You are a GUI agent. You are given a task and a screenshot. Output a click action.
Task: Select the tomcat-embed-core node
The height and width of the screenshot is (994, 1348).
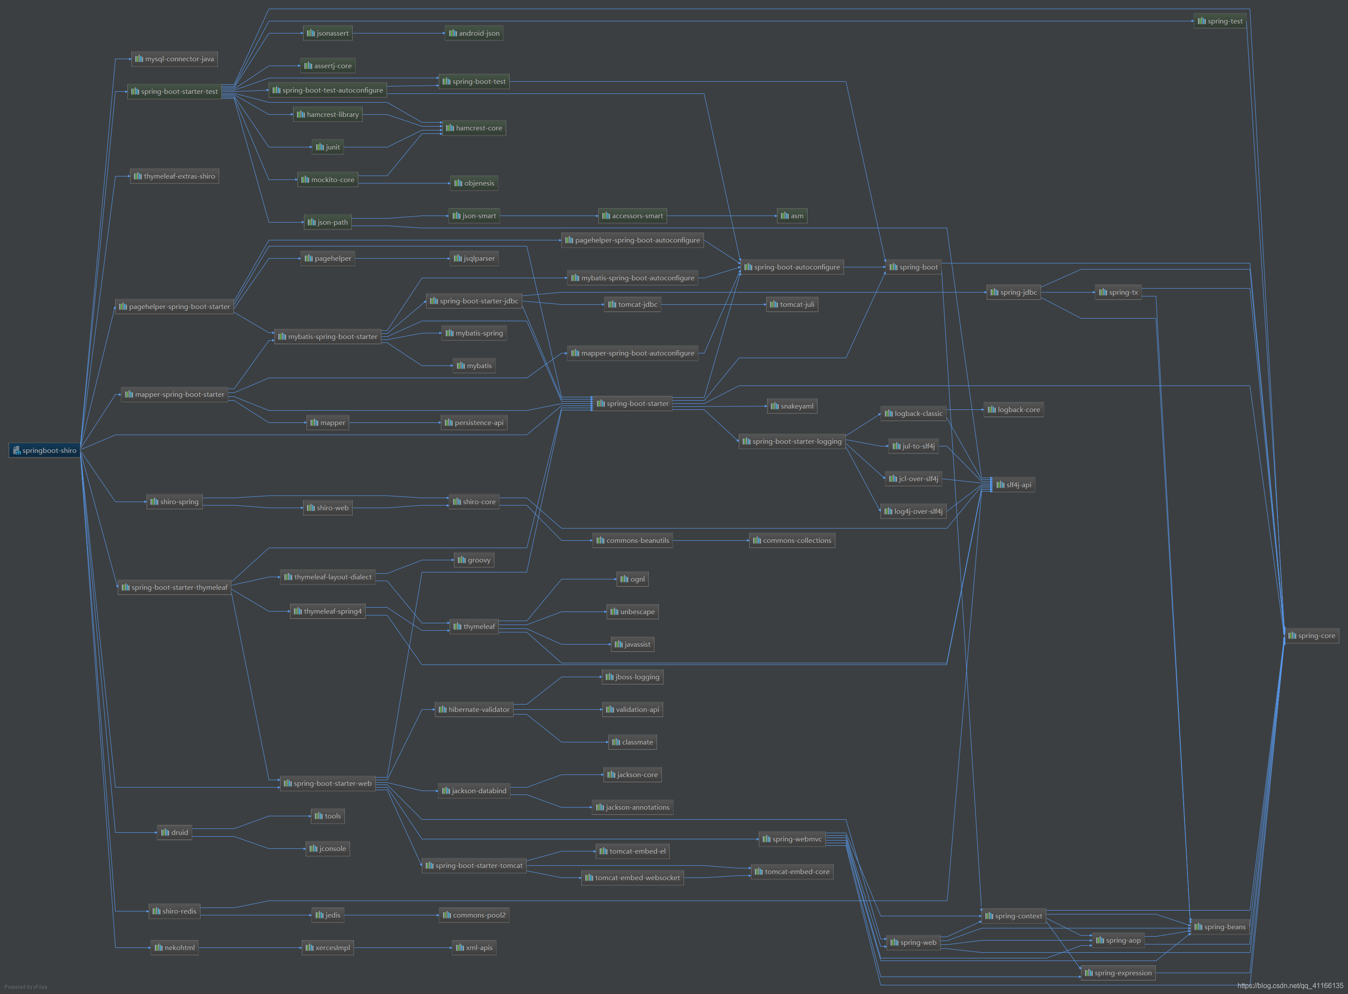click(x=792, y=871)
